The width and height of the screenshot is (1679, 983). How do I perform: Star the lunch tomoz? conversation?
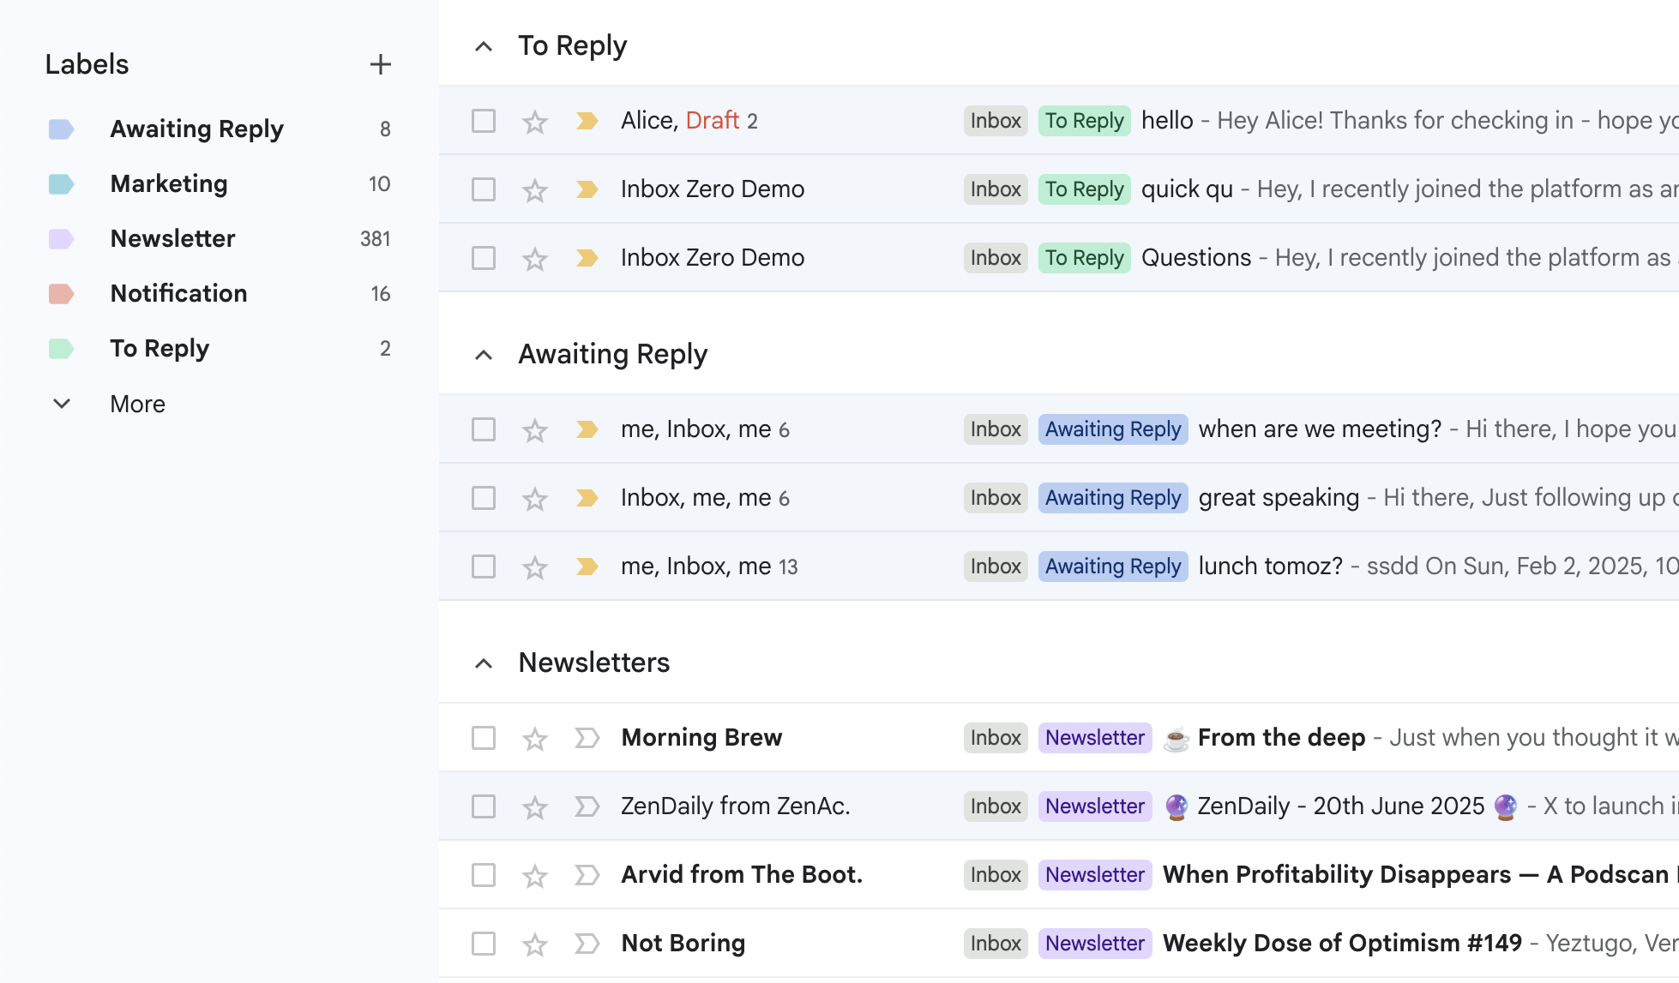click(x=534, y=566)
